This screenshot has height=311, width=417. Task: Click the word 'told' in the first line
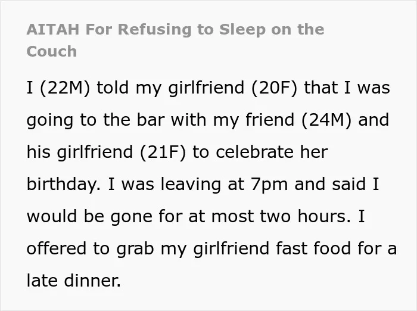click(x=113, y=88)
